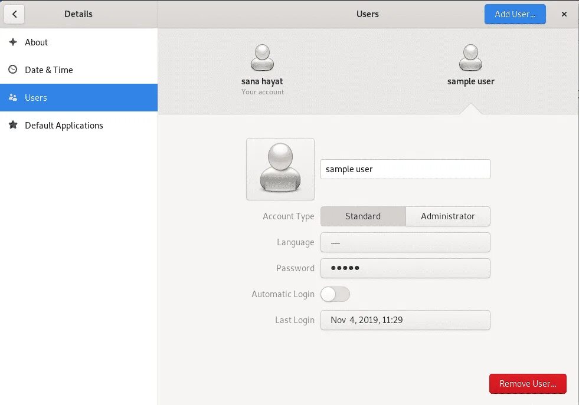Set account type to Standard
Screen dimensions: 579x405
(x=363, y=216)
